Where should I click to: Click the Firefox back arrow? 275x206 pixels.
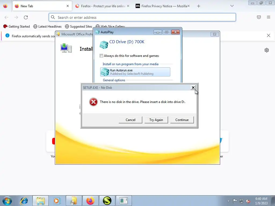point(6,17)
